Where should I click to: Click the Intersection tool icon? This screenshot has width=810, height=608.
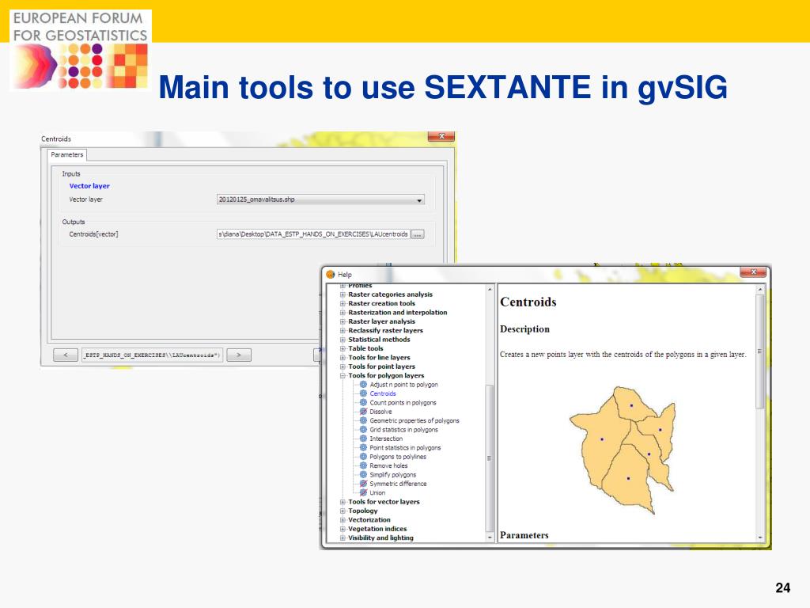[363, 439]
